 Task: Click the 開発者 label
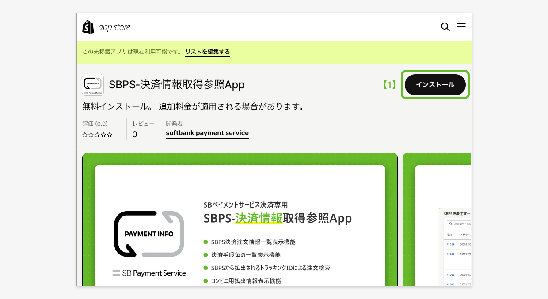click(x=174, y=124)
